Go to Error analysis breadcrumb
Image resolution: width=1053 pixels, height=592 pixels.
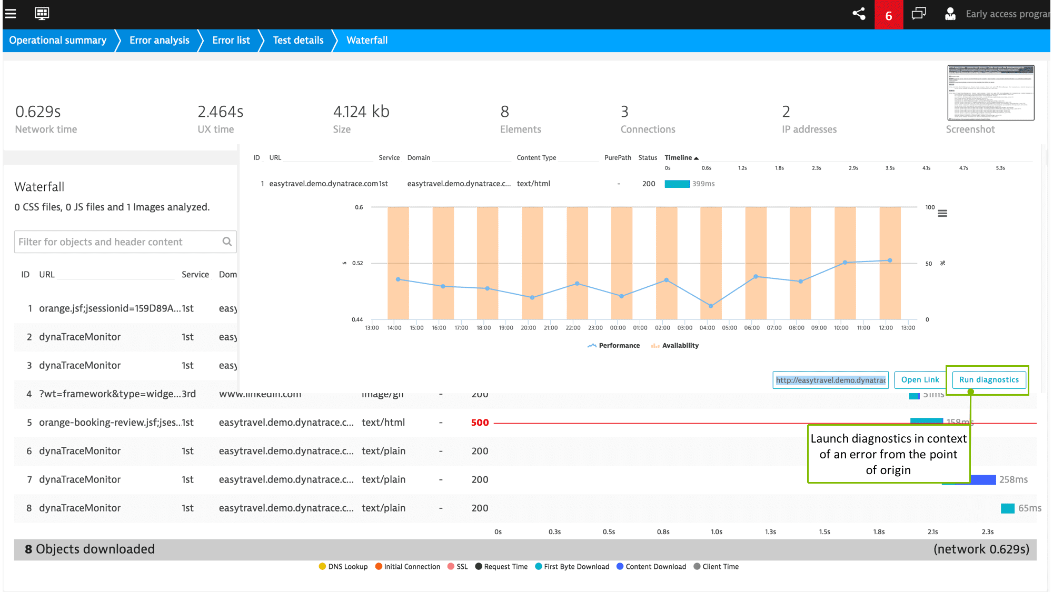coord(160,41)
